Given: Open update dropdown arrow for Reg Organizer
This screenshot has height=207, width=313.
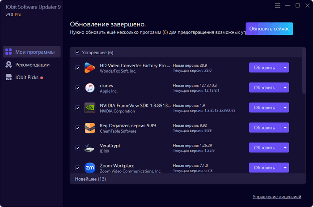Looking at the screenshot, I should (x=285, y=128).
